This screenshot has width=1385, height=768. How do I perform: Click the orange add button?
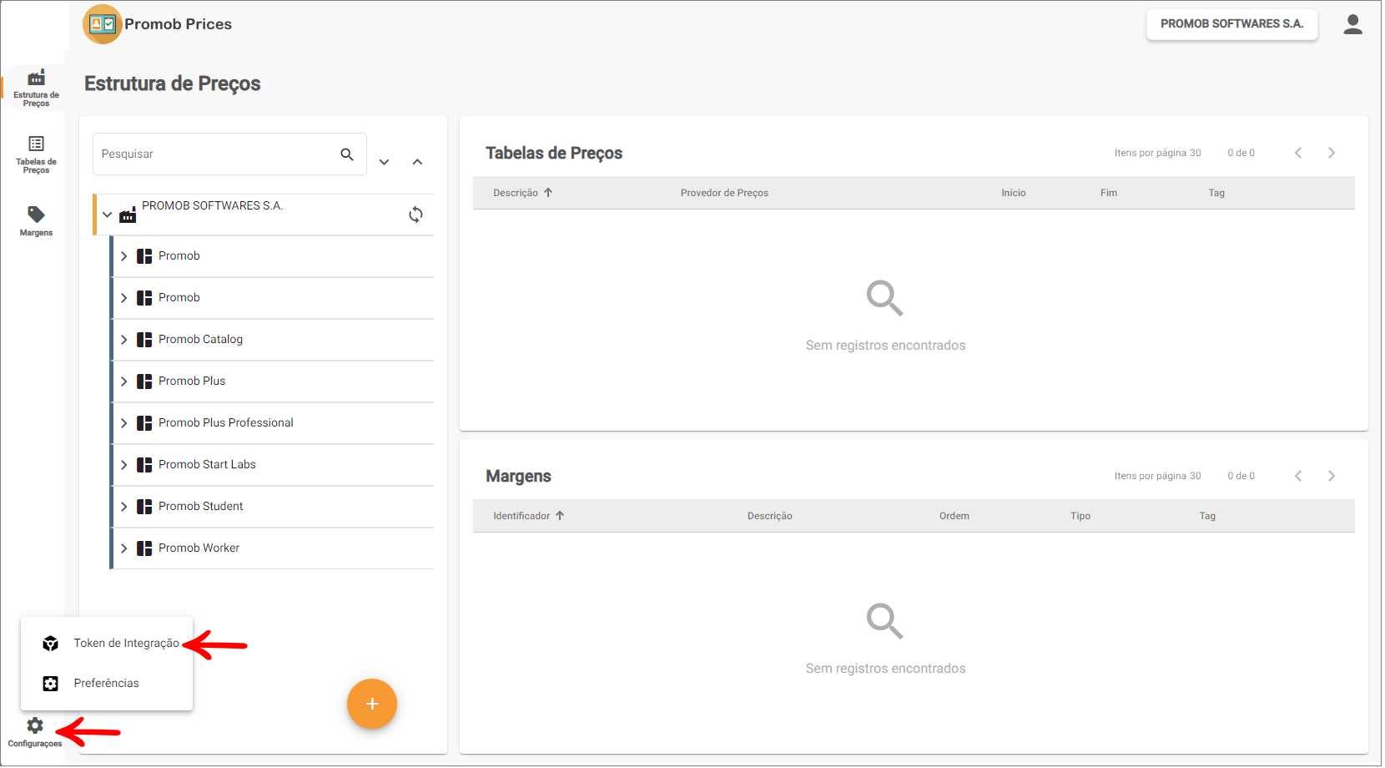372,704
